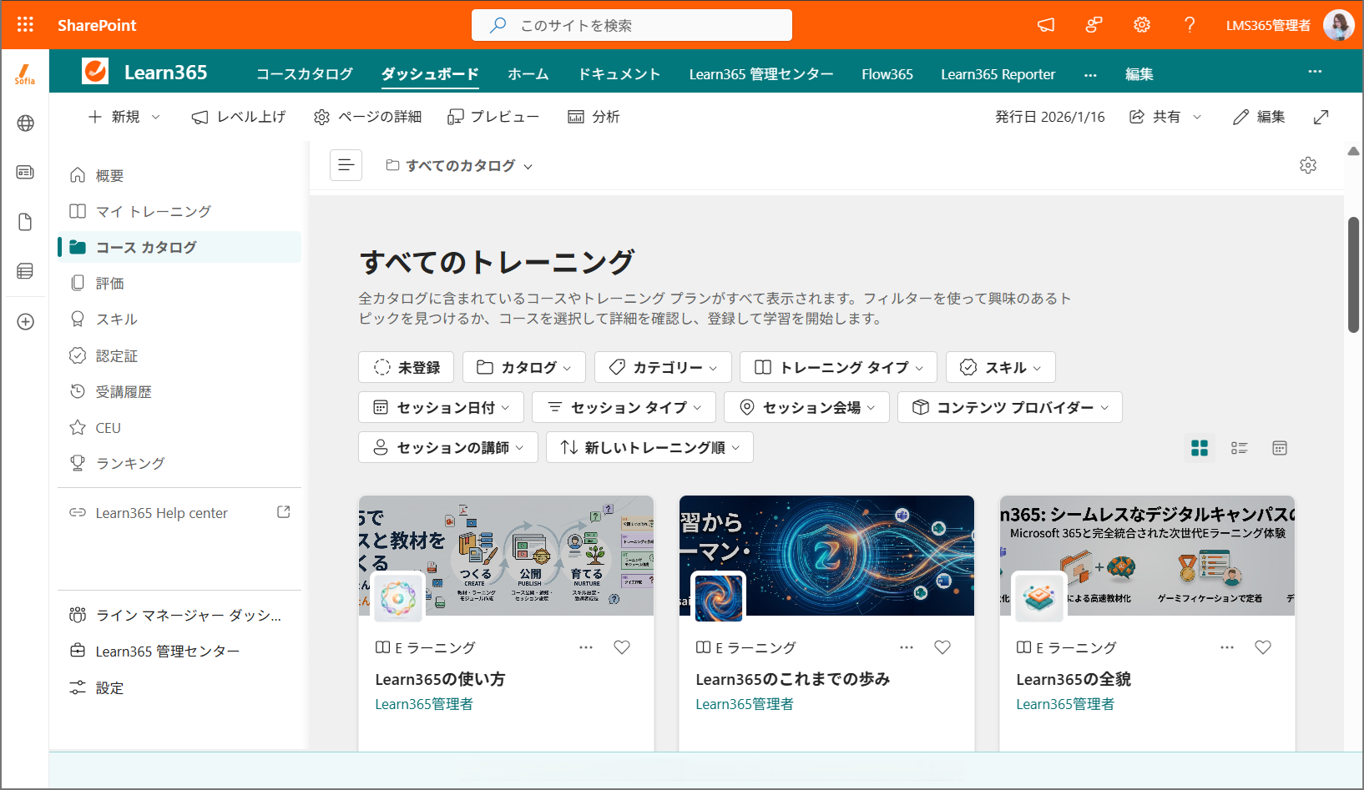Click the expand to full page icon
The width and height of the screenshot is (1364, 790).
tap(1321, 117)
